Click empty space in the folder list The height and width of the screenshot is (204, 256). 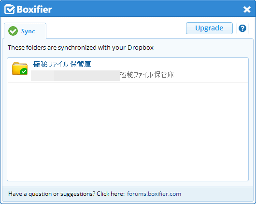point(128,132)
